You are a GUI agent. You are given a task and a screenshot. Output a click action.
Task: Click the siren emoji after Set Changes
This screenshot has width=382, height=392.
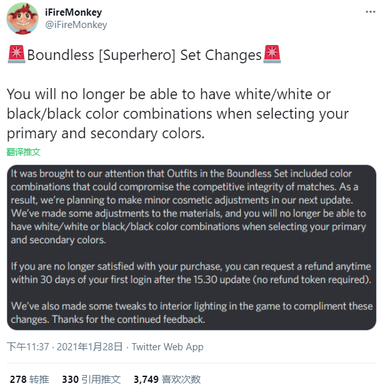(272, 54)
